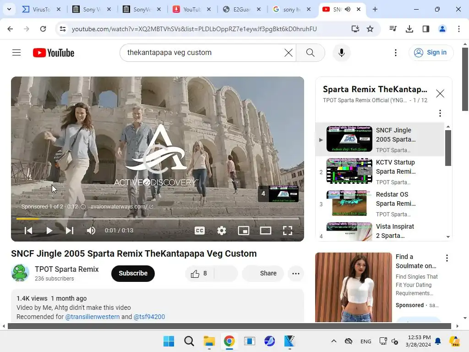Open YouTube hamburger guide menu
This screenshot has width=469, height=352.
(16, 53)
